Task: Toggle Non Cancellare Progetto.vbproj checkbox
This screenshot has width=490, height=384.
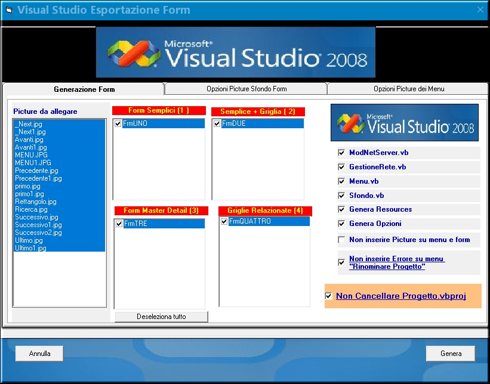Action: coord(328,296)
